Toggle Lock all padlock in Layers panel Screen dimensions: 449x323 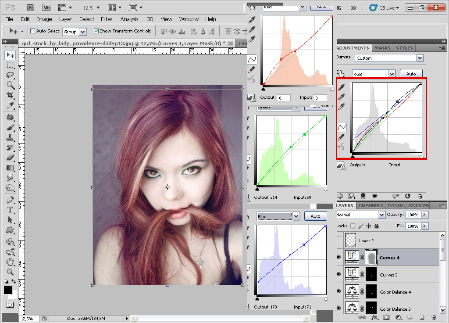(x=377, y=226)
